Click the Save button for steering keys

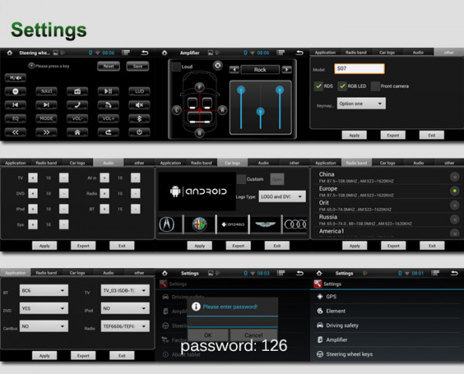pyautogui.click(x=138, y=66)
